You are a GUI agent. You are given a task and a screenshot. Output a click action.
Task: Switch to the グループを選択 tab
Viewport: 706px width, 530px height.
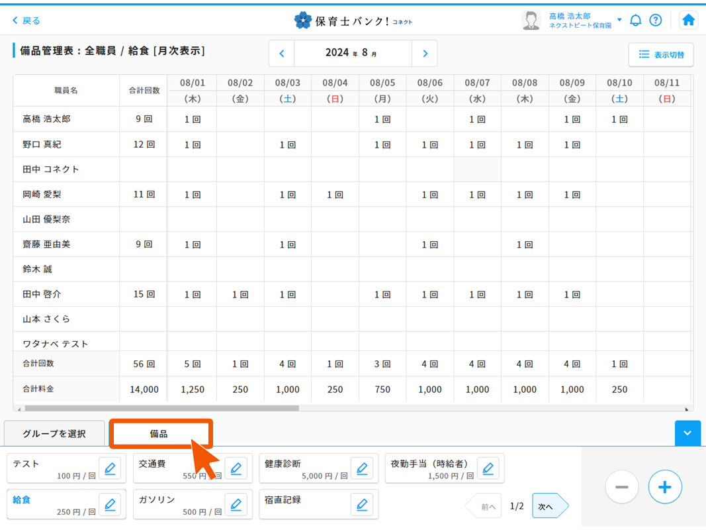(54, 434)
